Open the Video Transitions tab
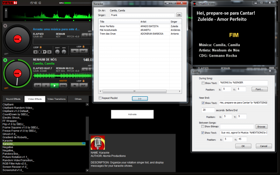 (x=56, y=99)
